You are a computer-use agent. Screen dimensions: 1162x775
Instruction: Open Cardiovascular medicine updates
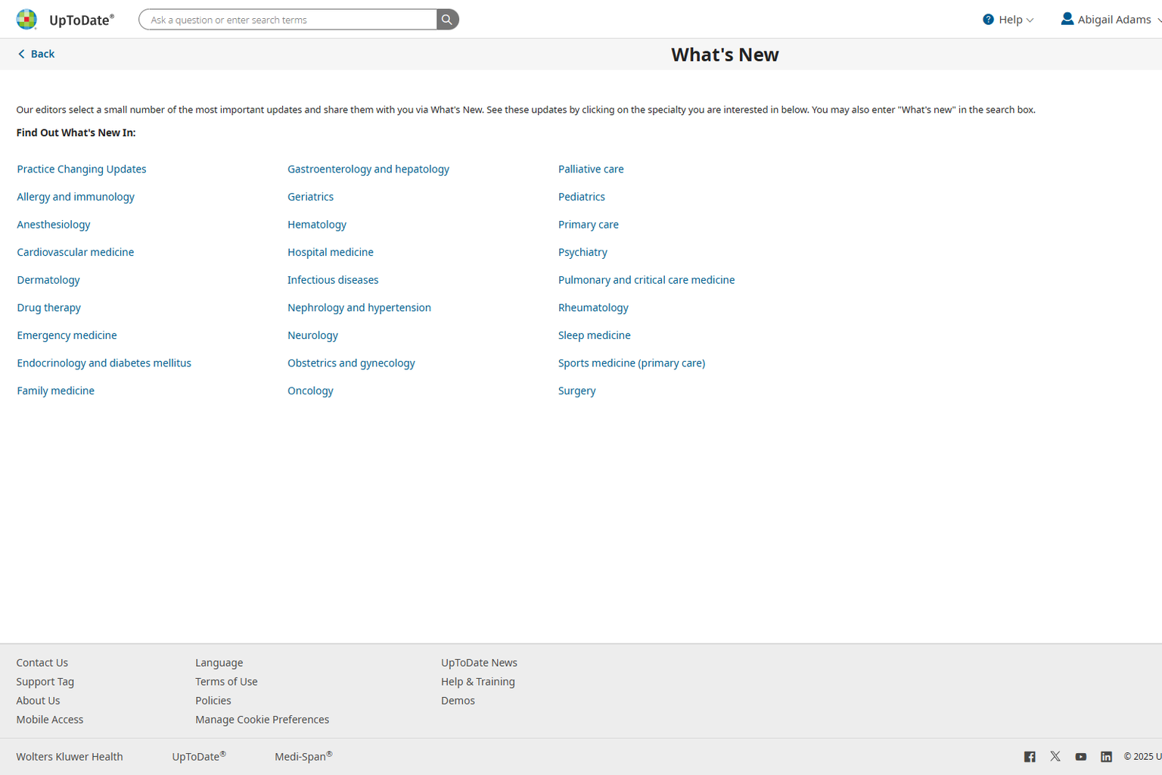(75, 252)
